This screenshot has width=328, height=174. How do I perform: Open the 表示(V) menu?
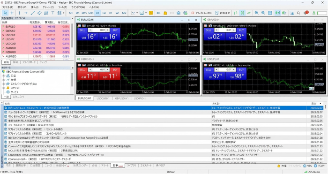[x=22, y=7]
